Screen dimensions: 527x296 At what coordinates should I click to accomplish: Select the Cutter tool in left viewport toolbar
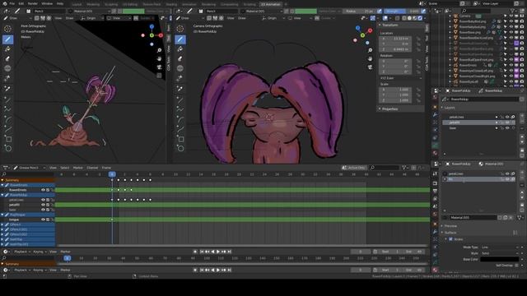[7, 78]
